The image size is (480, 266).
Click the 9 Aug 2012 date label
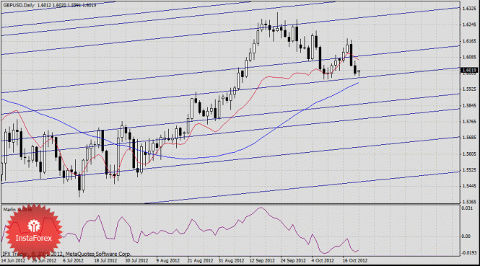(x=167, y=261)
